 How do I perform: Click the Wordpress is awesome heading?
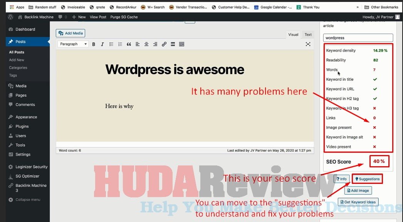[175, 69]
